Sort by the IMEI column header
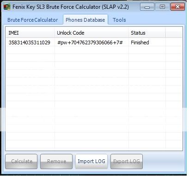The height and width of the screenshot is (176, 189). coord(30,33)
